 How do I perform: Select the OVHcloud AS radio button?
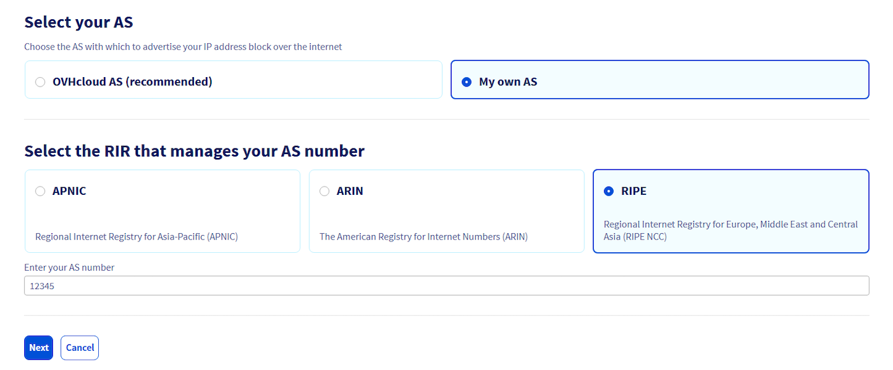40,82
